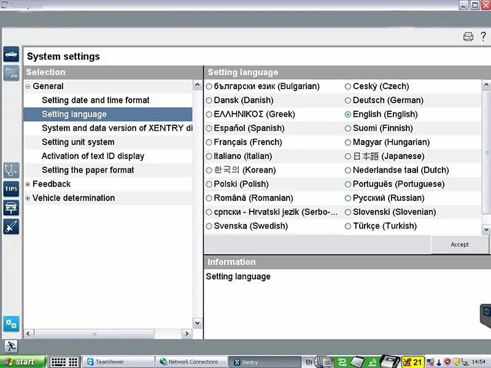Choose Français (French) language option
The height and width of the screenshot is (368, 491).
point(209,143)
